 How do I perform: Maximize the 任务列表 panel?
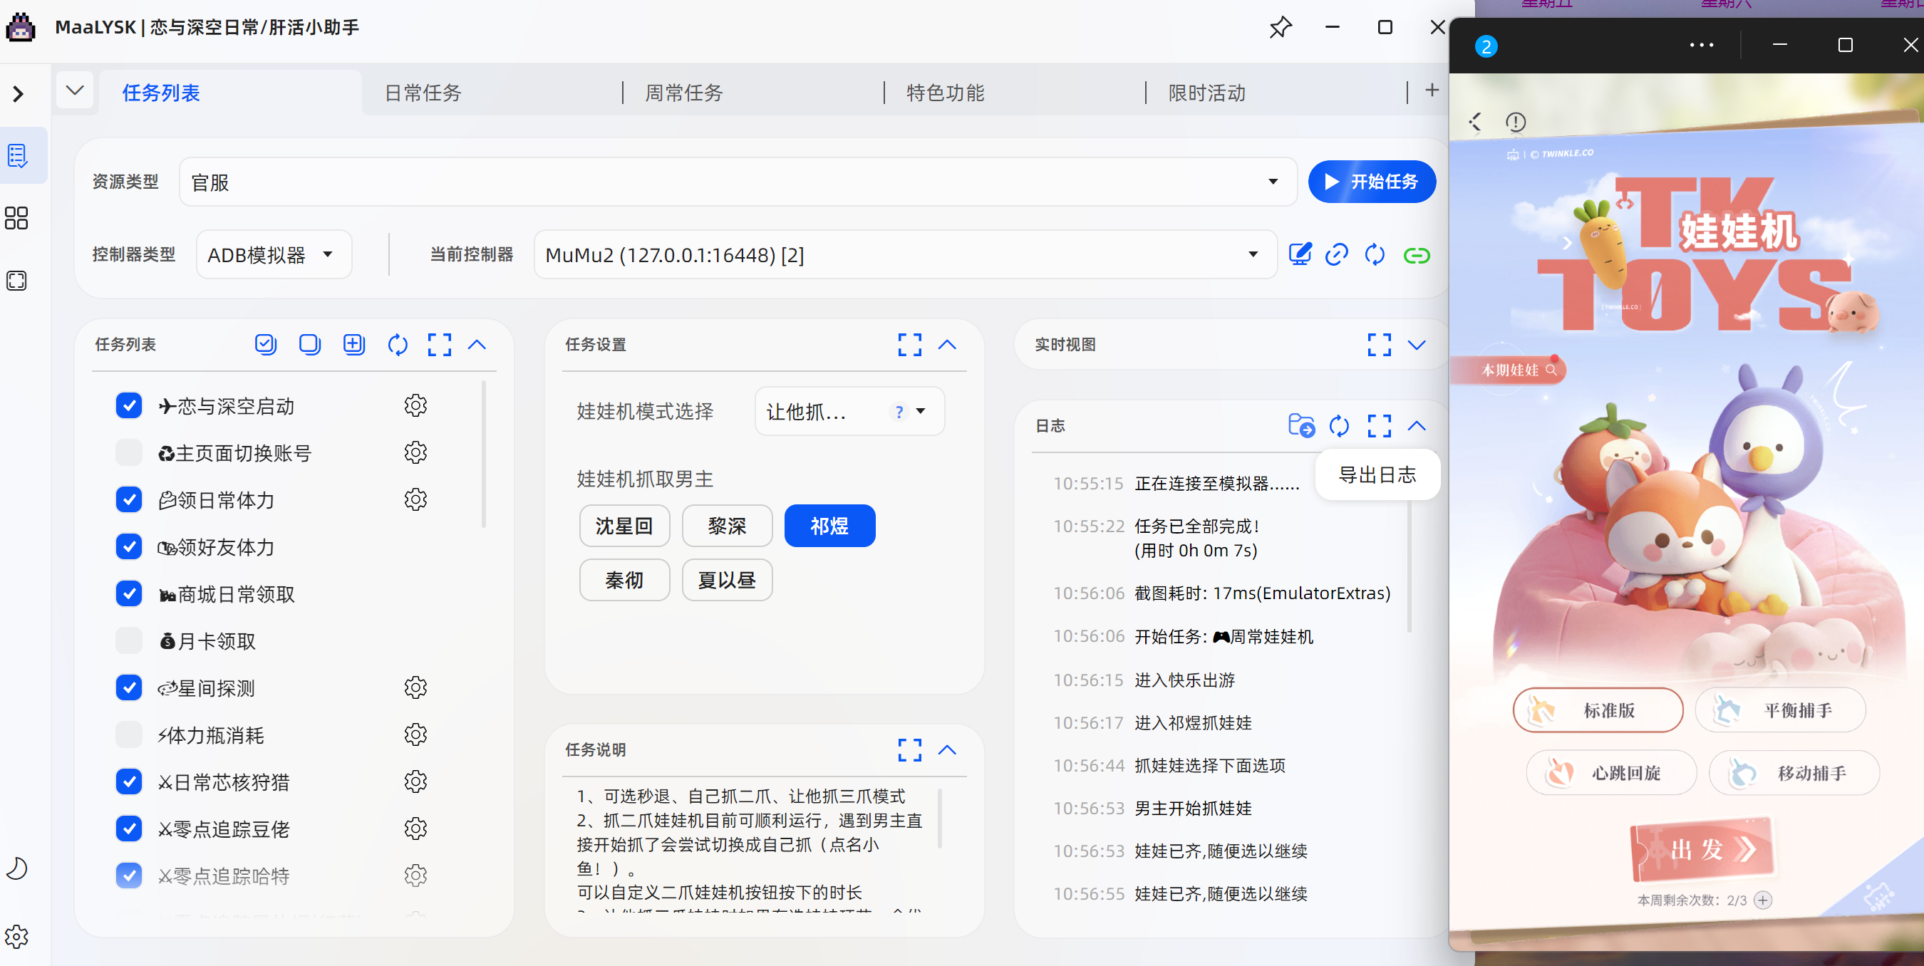click(x=439, y=344)
